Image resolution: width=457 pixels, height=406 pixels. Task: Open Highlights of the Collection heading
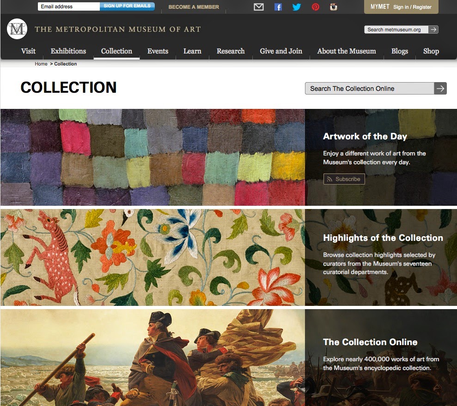[x=383, y=238]
